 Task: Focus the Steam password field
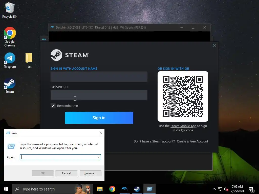pyautogui.click(x=99, y=95)
